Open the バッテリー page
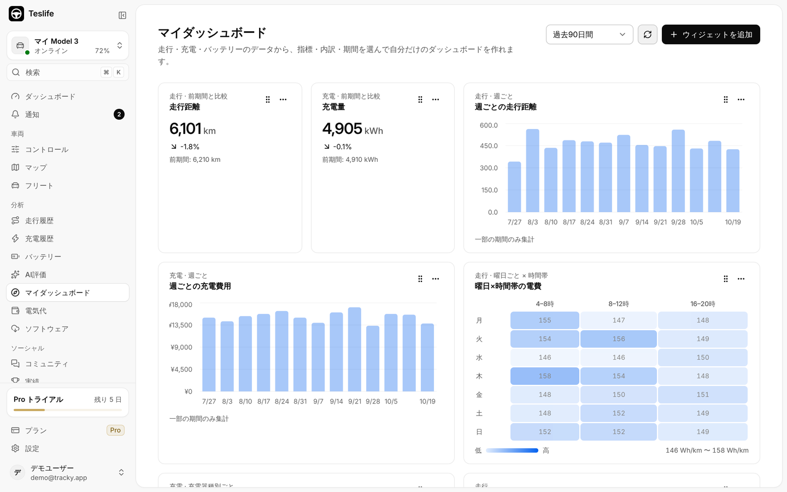787x492 pixels. point(68,256)
